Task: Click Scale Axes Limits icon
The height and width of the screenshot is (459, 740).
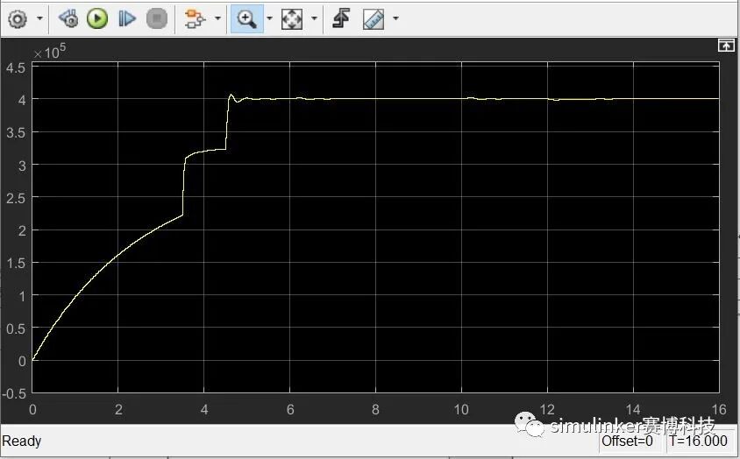Action: click(292, 19)
